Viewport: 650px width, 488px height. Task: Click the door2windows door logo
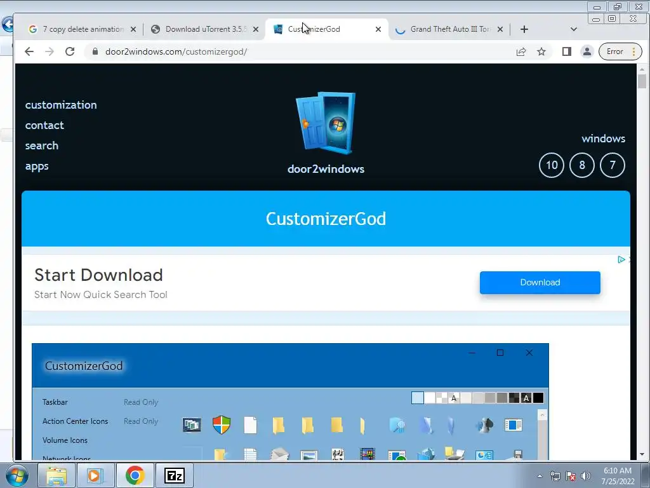326,123
